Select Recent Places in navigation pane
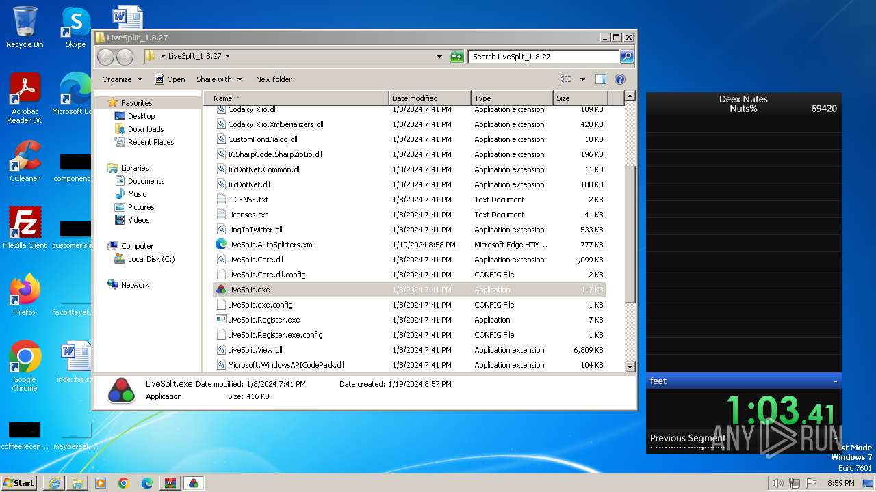The width and height of the screenshot is (876, 492). tap(151, 142)
